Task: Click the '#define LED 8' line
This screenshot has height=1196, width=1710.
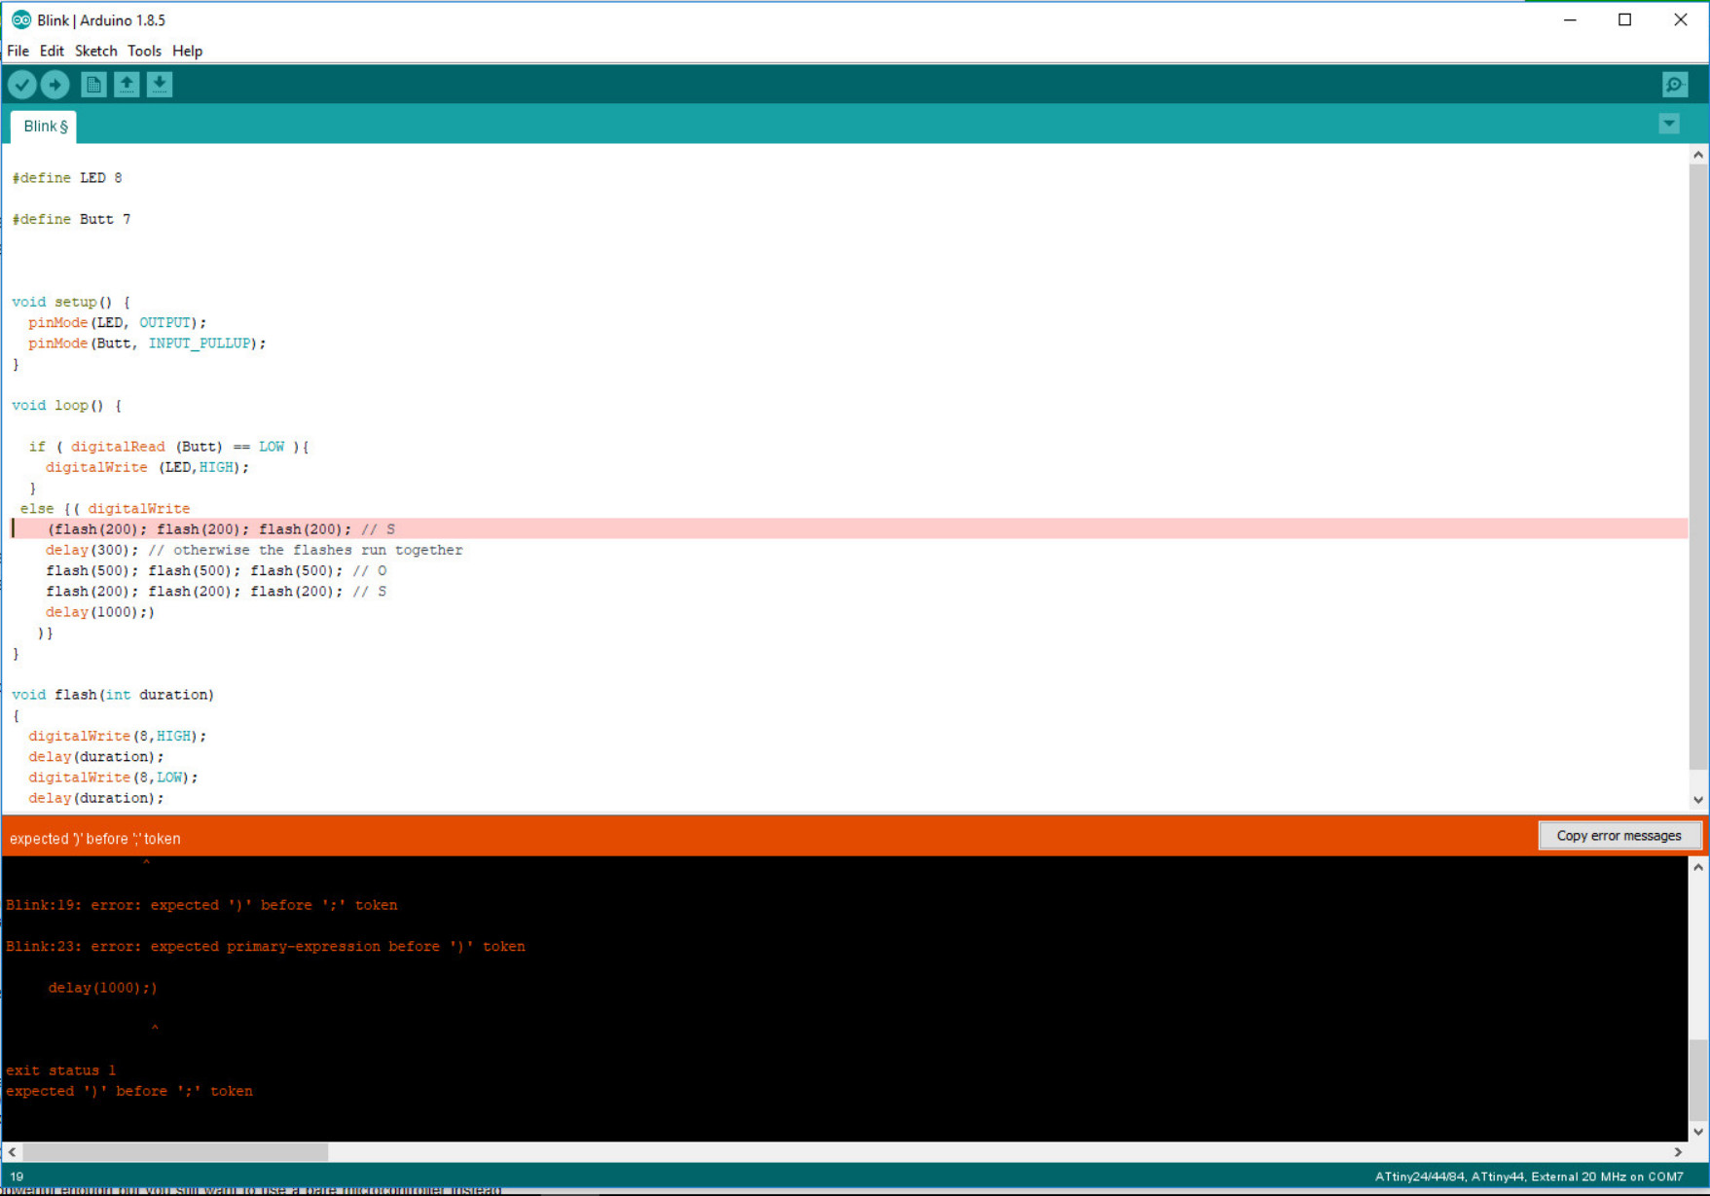Action: point(67,178)
